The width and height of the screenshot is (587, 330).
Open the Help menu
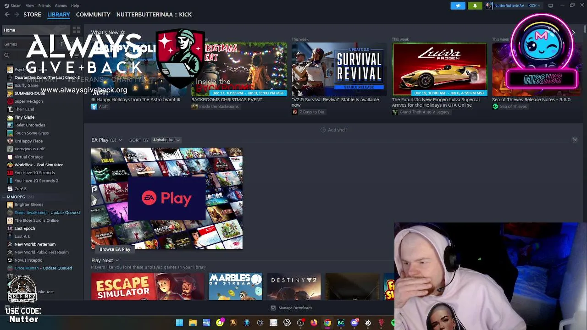75,5
